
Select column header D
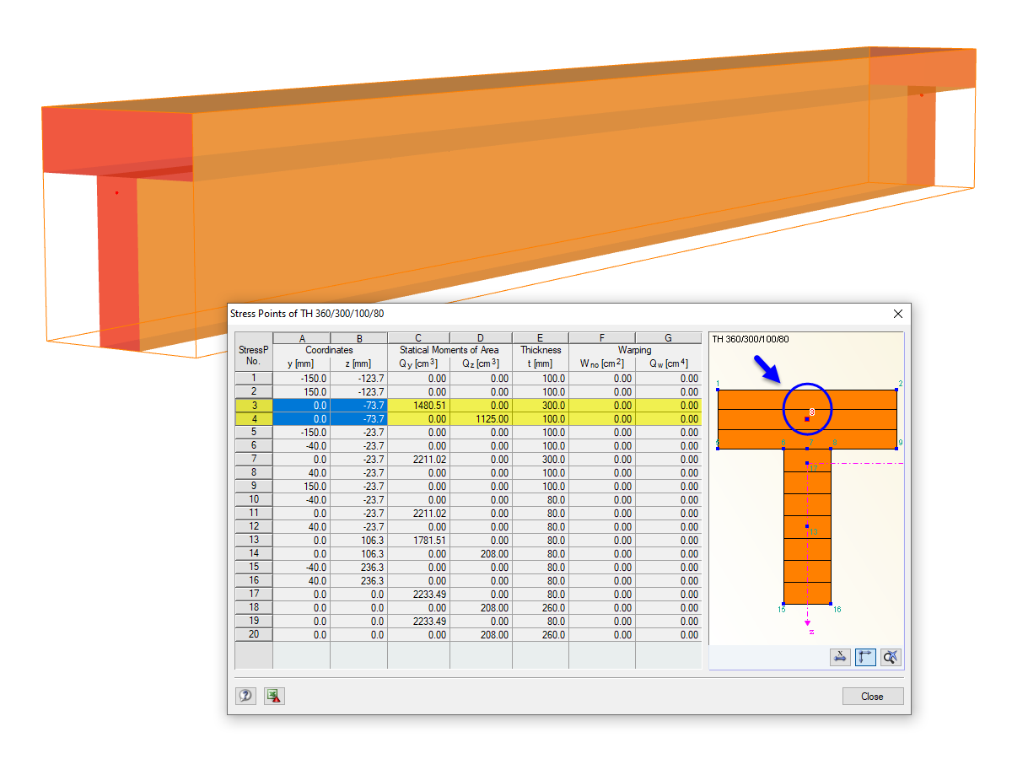[x=482, y=338]
